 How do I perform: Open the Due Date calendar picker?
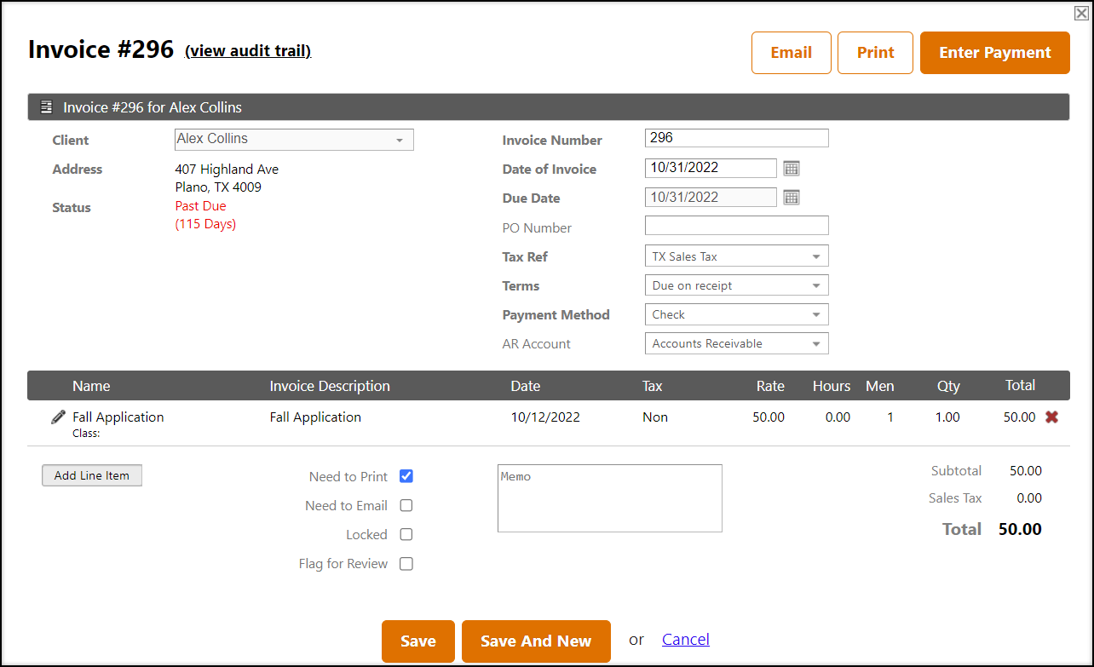pos(792,197)
